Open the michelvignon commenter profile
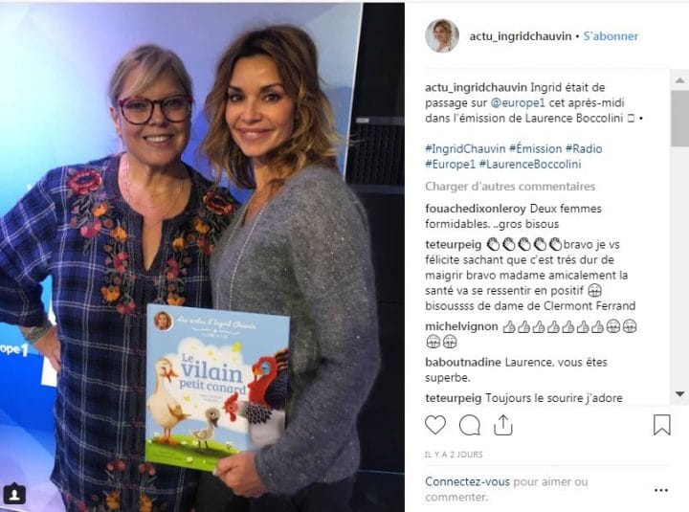This screenshot has width=689, height=512. [x=461, y=326]
